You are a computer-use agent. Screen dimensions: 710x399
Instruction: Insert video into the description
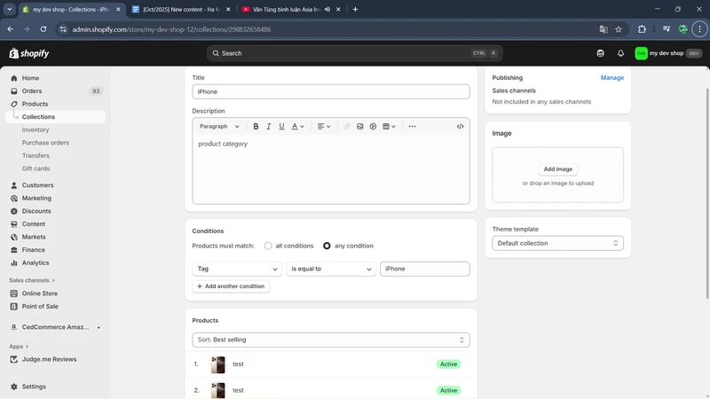373,127
